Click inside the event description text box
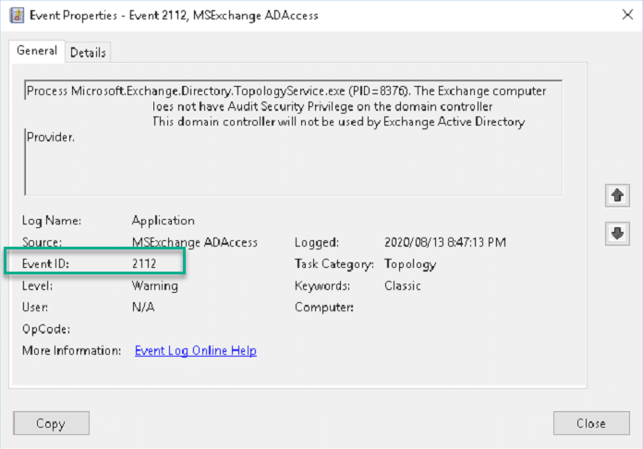 (x=294, y=138)
